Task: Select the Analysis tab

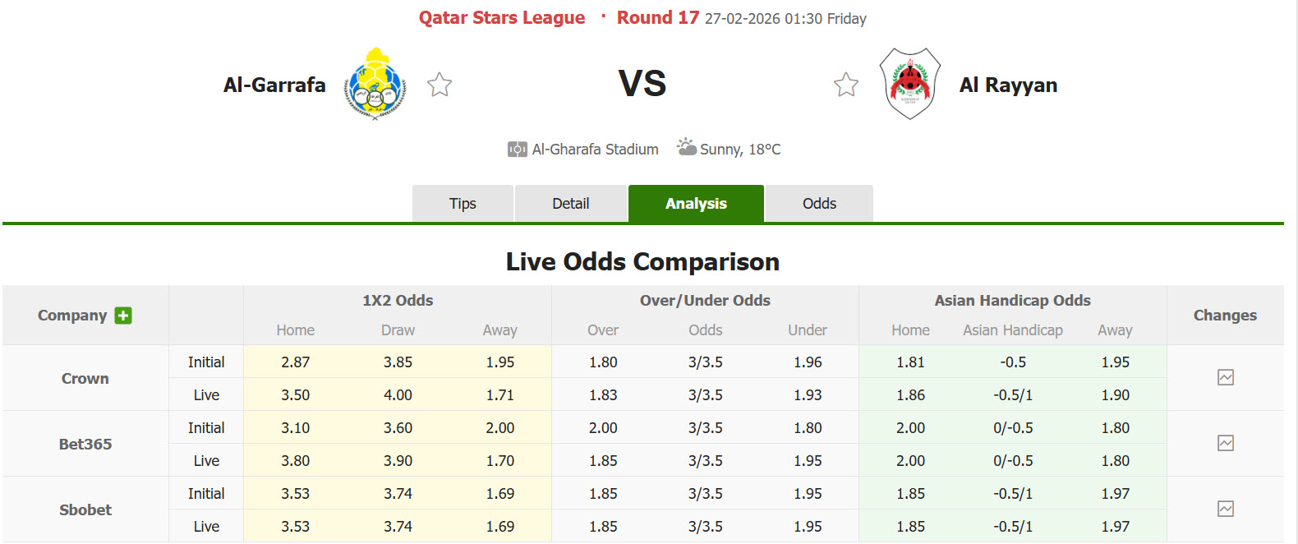Action: [x=696, y=203]
